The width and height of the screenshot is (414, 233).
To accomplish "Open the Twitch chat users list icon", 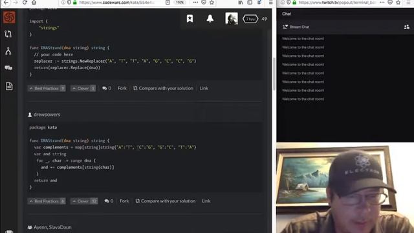I will coord(407,27).
